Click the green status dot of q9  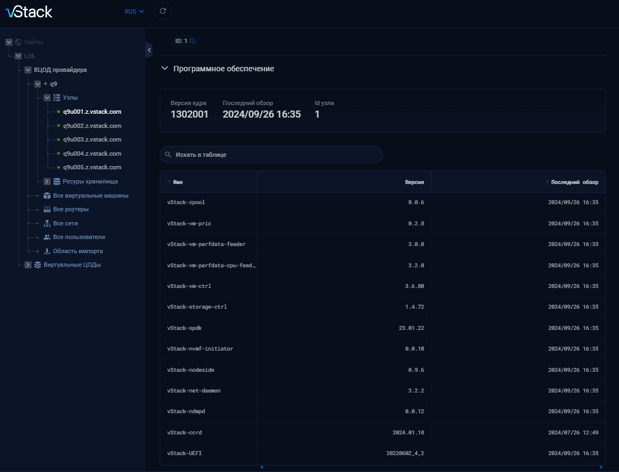(45, 84)
